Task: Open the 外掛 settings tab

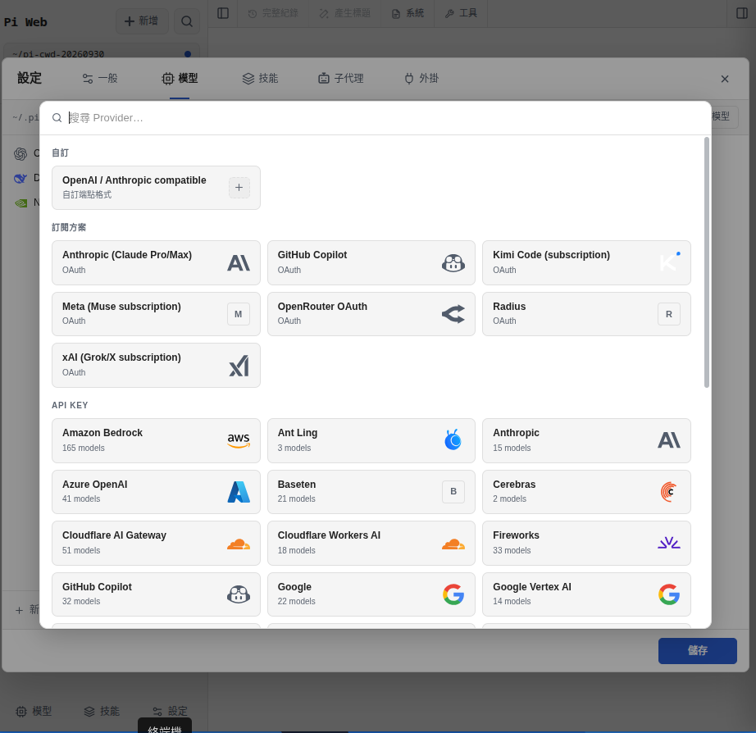Action: [421, 79]
